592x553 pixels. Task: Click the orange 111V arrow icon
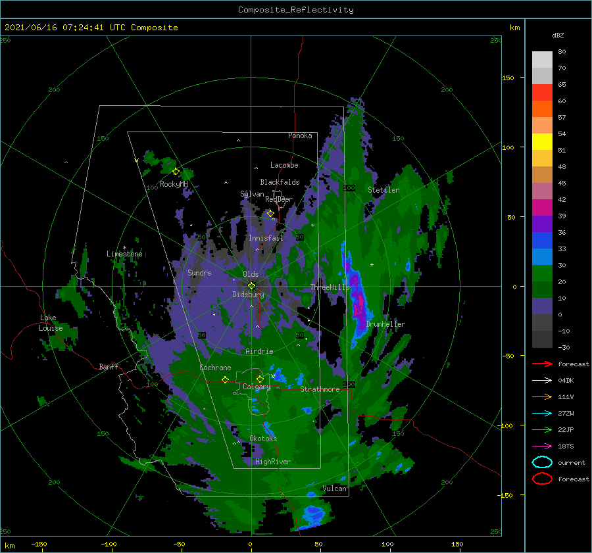tap(542, 397)
